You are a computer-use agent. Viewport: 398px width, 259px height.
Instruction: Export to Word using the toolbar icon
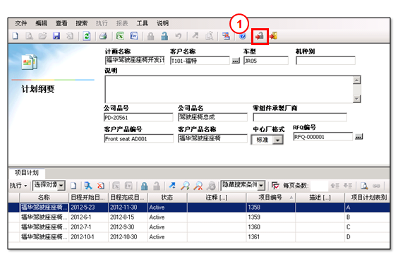(134, 36)
